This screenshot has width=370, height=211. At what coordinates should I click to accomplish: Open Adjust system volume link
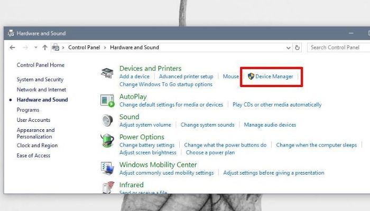(145, 125)
